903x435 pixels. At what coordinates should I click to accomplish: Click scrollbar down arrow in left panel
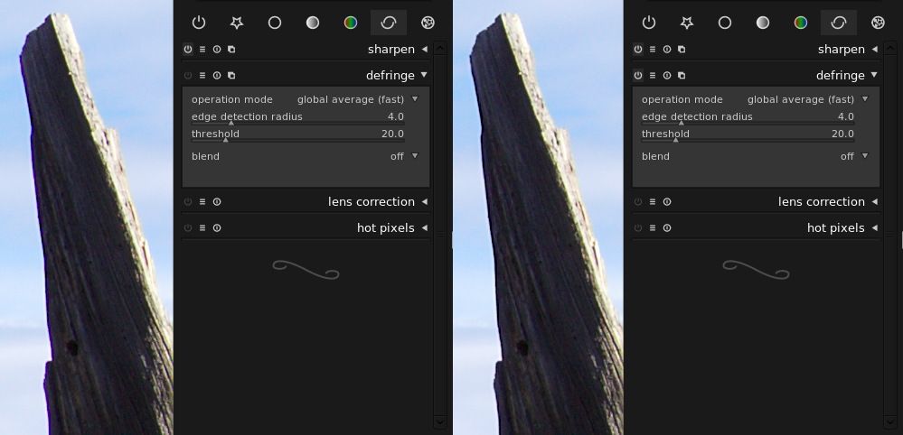(x=440, y=421)
